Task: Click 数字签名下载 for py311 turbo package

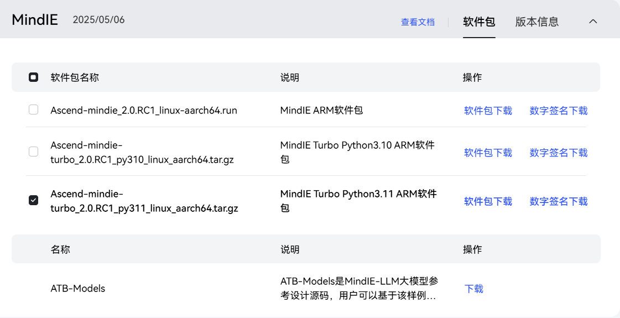Action: pos(558,201)
